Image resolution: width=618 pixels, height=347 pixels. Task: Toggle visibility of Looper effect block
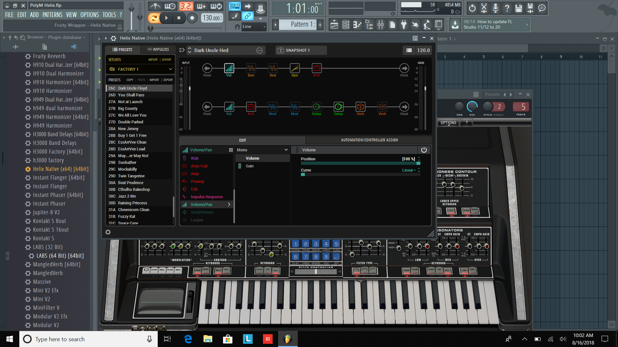185,220
